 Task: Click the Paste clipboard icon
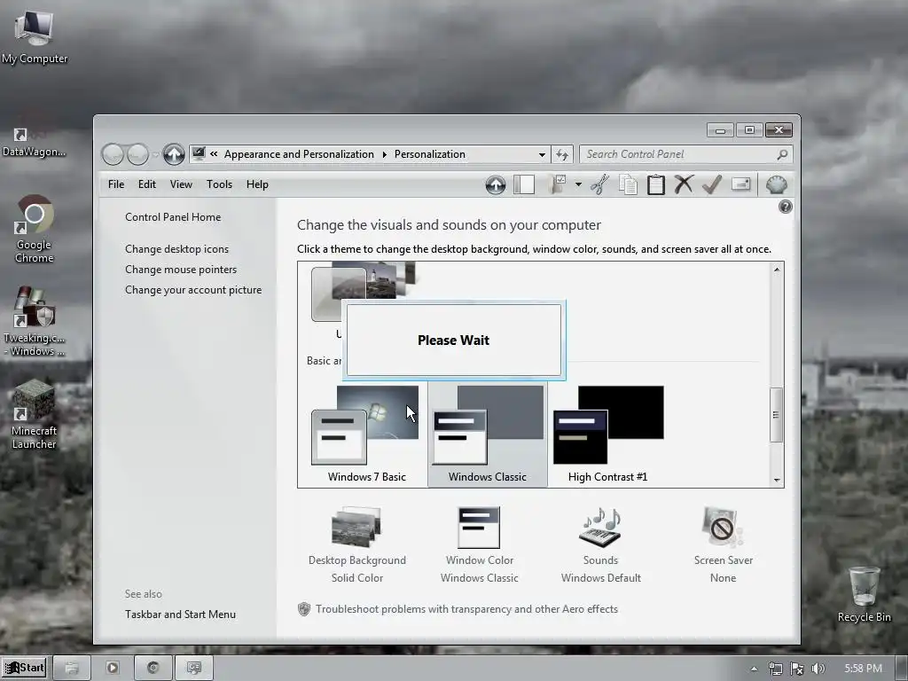(x=655, y=184)
